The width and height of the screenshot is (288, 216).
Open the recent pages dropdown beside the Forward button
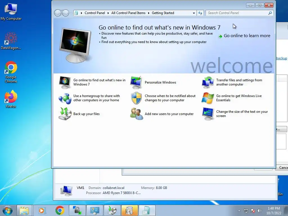click(x=71, y=13)
